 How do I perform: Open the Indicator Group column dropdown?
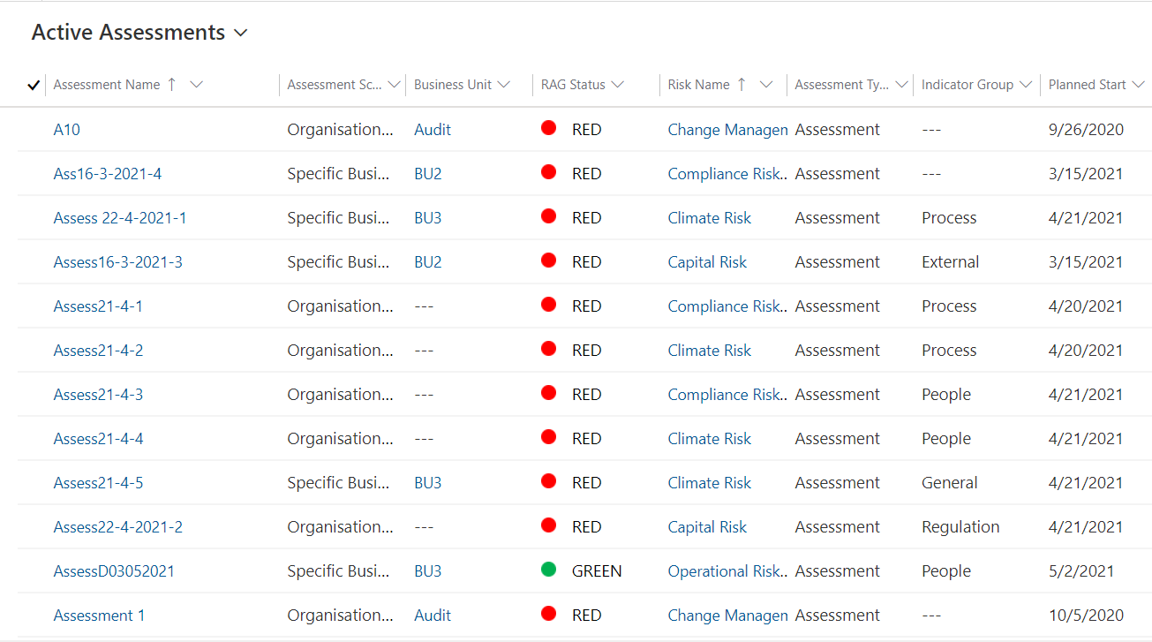click(1025, 85)
